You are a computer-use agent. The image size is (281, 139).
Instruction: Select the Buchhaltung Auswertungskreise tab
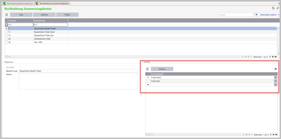tap(52, 4)
